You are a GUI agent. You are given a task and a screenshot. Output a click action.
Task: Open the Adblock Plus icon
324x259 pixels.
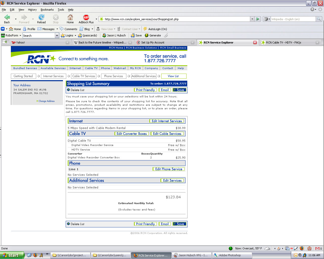[86, 17]
